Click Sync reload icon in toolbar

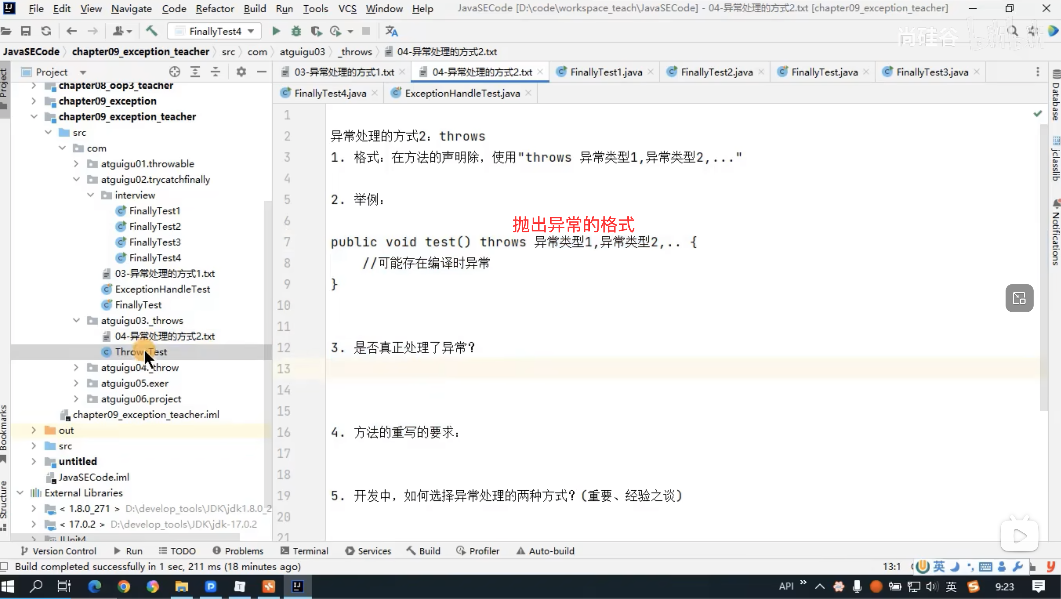pyautogui.click(x=46, y=31)
